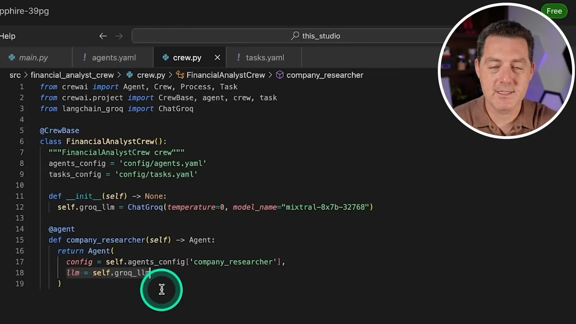Click the YAML icon on tasks.yaml tab

pyautogui.click(x=238, y=58)
